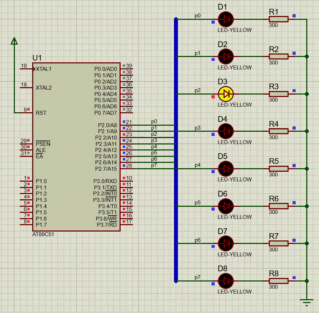
Task: Click pin 31 EA state marker
Action: tap(29, 153)
